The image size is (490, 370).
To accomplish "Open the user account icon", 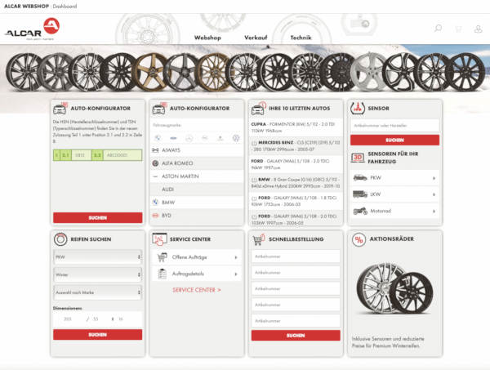I will [478, 29].
